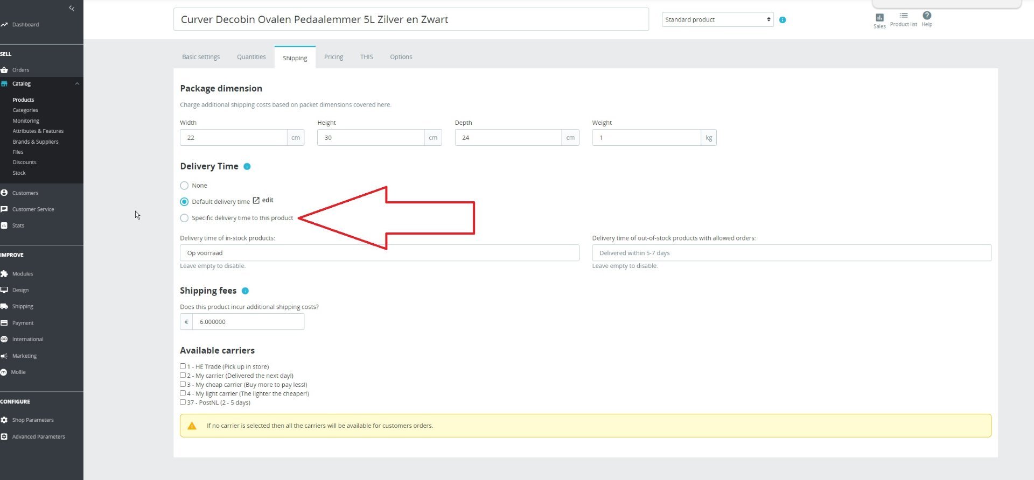Click the Shipping truck icon in sidebar
This screenshot has width=1034, height=480.
point(4,306)
